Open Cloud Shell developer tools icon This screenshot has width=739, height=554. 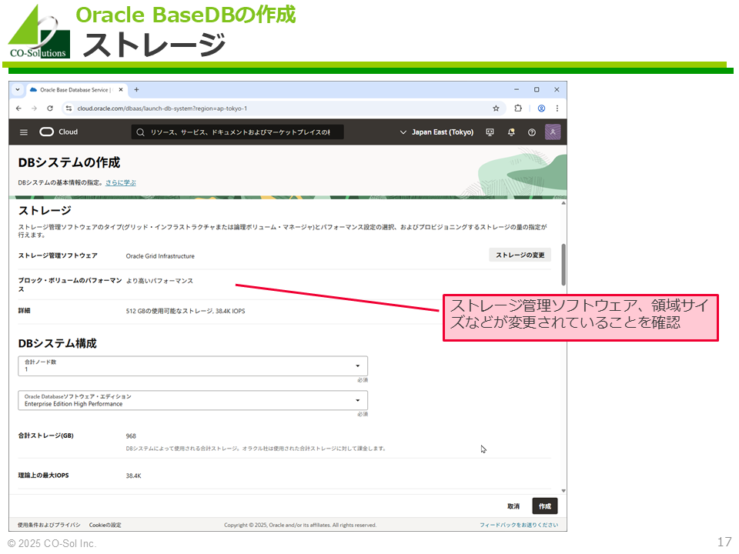tap(490, 132)
